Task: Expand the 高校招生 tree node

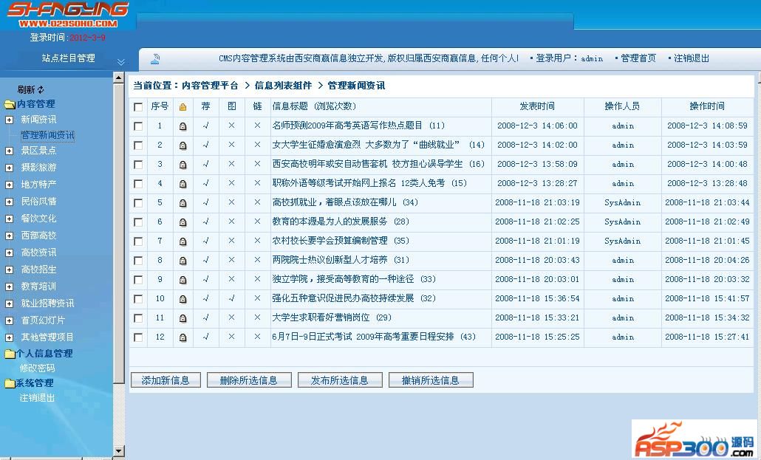Action: (x=9, y=270)
